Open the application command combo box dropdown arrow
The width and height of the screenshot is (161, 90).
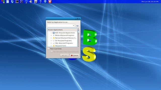coord(73,25)
